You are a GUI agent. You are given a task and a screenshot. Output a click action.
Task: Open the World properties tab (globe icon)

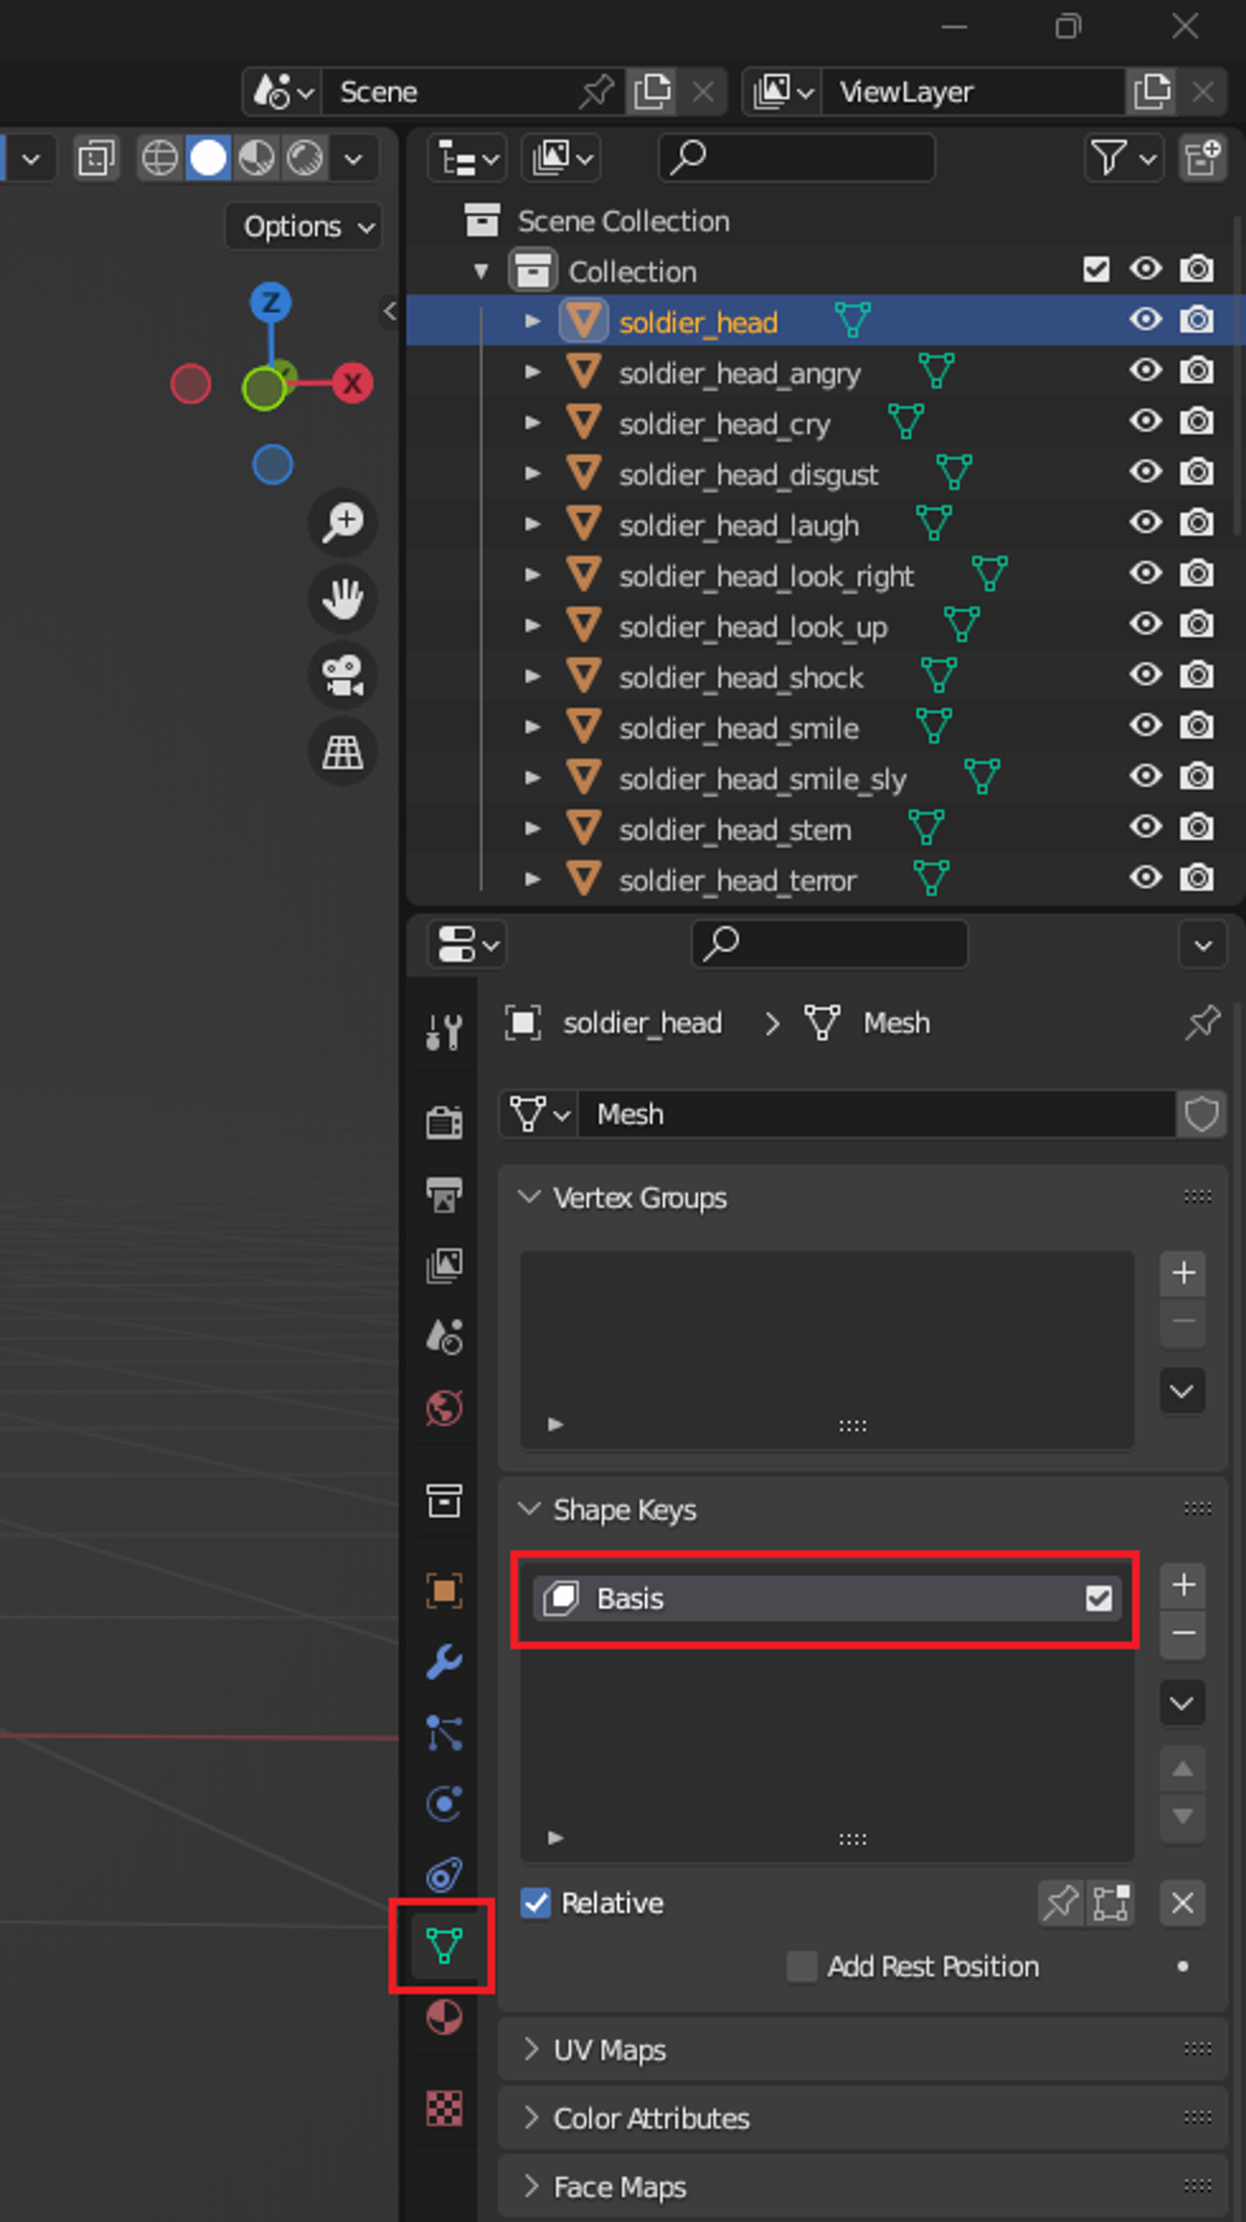coord(444,1409)
